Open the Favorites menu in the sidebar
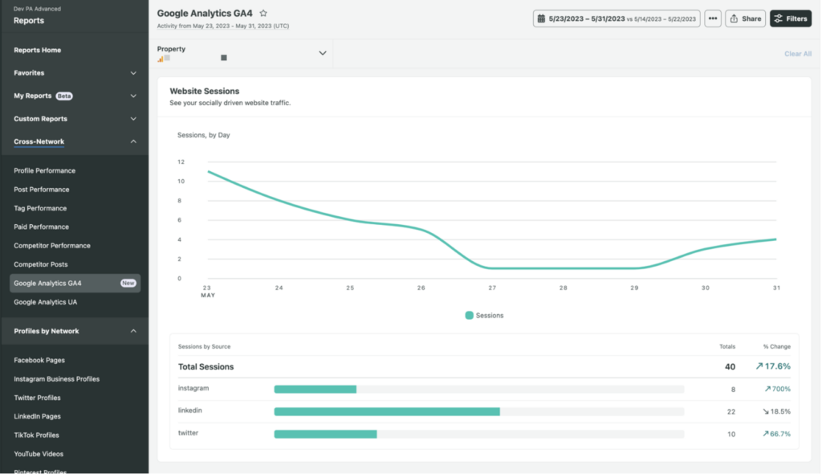The image size is (822, 474). [74, 72]
